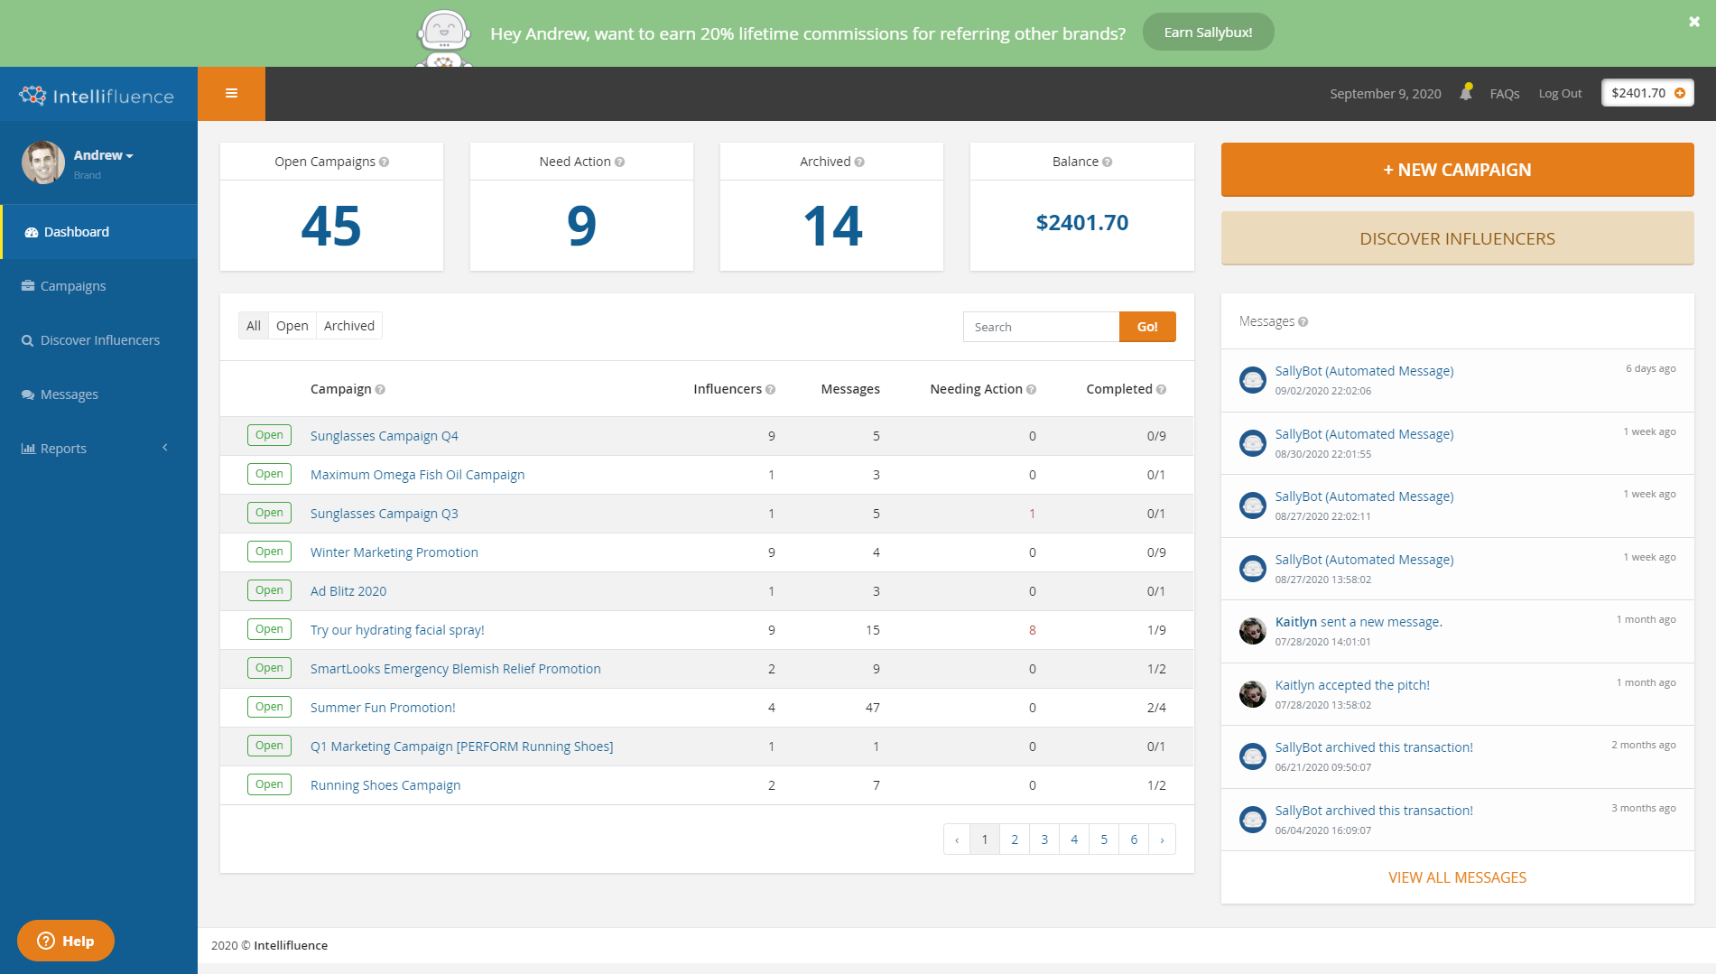This screenshot has height=974, width=1716.
Task: Click View All Messages link
Action: click(1457, 877)
